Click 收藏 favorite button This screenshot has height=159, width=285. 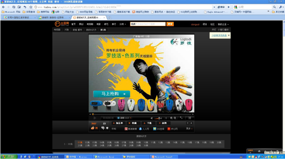(x=133, y=123)
